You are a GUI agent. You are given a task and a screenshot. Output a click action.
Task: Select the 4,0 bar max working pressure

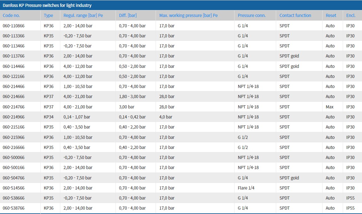[166, 117]
